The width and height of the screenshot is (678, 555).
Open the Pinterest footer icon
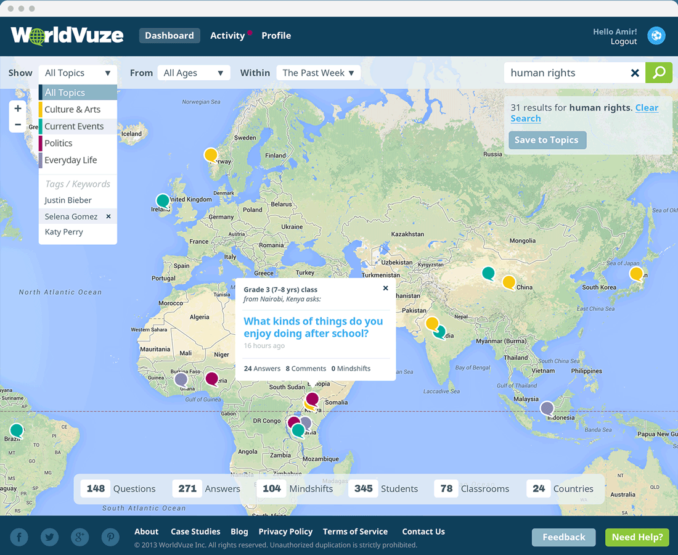point(110,537)
